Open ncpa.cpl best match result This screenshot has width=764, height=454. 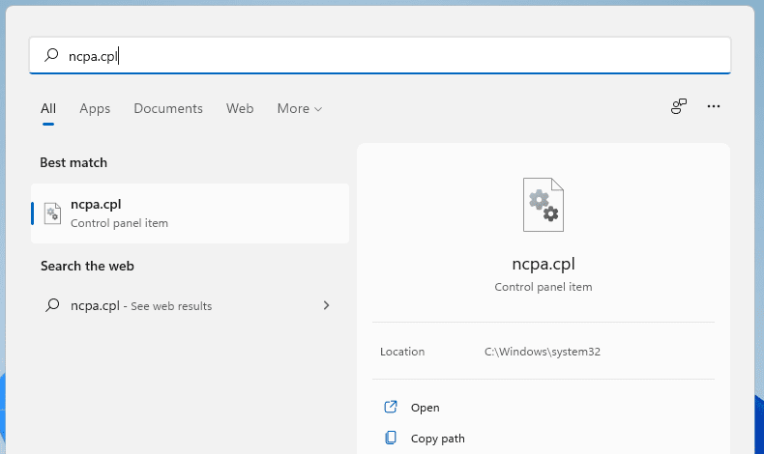pos(190,213)
